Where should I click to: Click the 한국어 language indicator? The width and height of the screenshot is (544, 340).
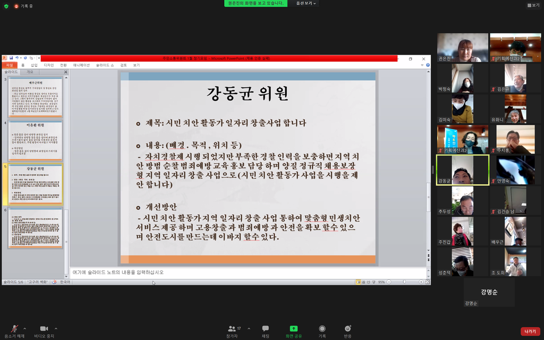click(65, 282)
